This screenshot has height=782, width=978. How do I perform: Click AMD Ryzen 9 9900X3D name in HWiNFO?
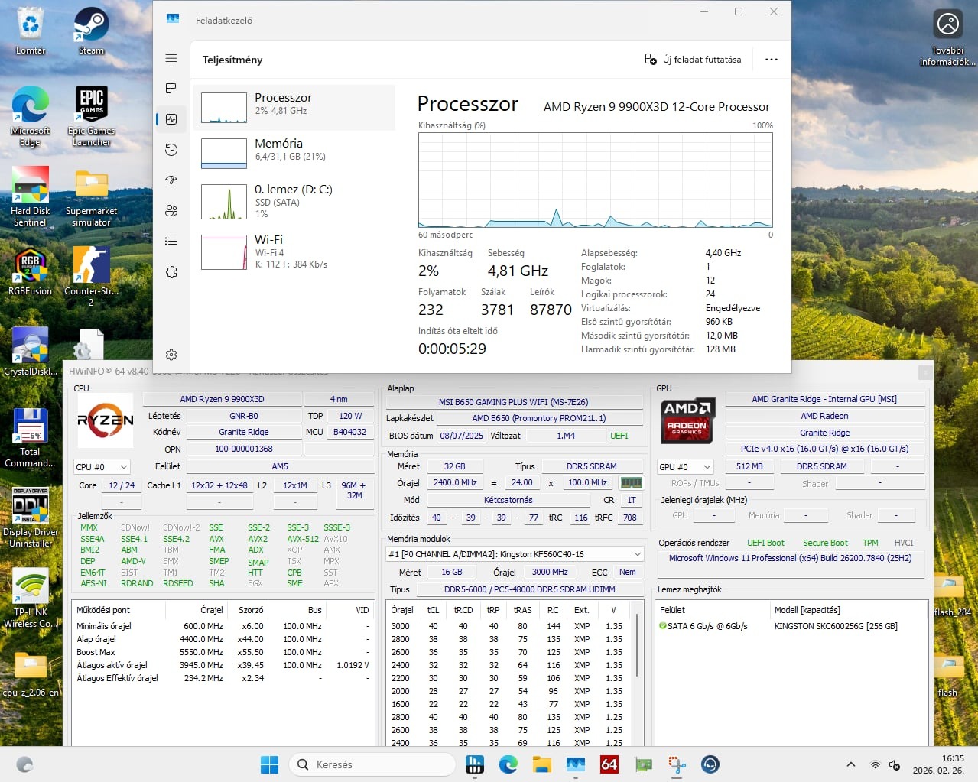point(222,399)
